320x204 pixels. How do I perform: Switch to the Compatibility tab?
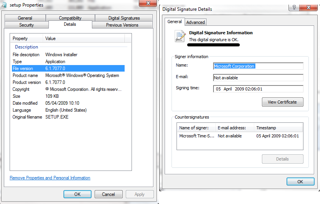click(70, 18)
